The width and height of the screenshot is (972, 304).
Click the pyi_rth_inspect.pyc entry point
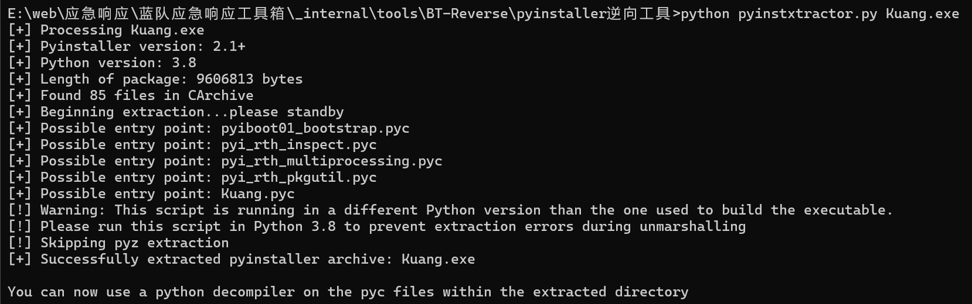coord(298,144)
